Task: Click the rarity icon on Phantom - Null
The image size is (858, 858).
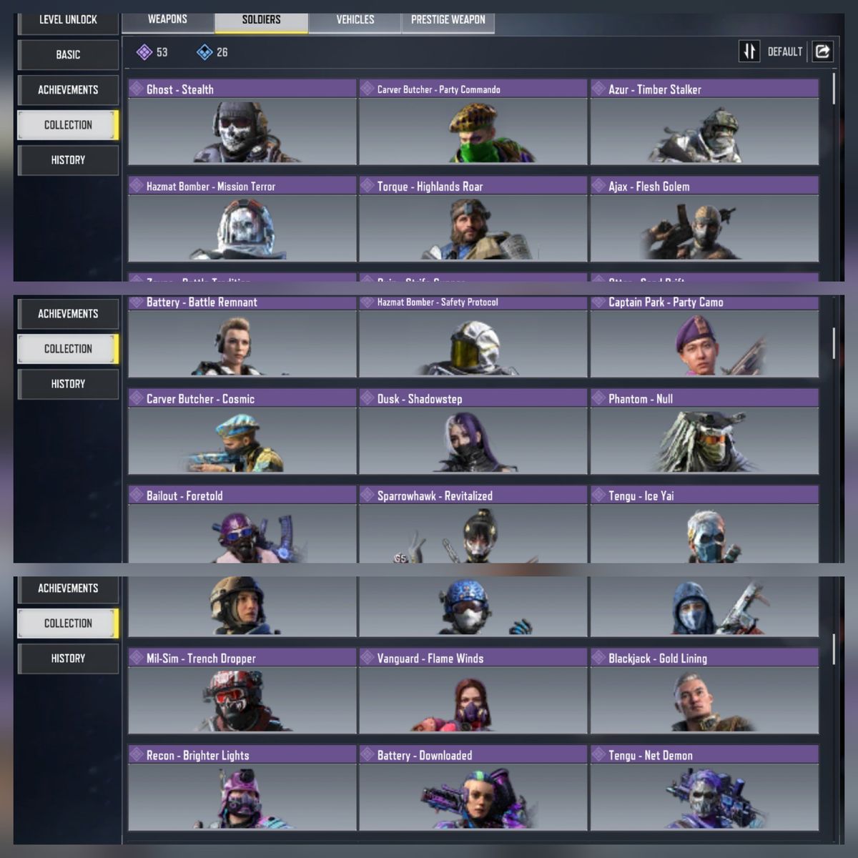Action: 598,398
